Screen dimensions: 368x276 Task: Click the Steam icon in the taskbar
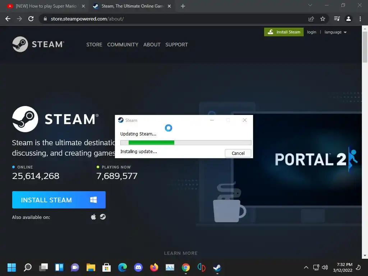pos(217,267)
